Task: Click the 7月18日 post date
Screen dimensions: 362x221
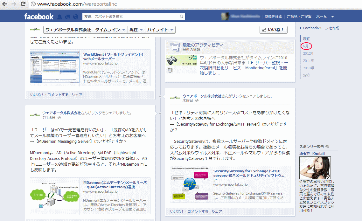Action: [49, 118]
